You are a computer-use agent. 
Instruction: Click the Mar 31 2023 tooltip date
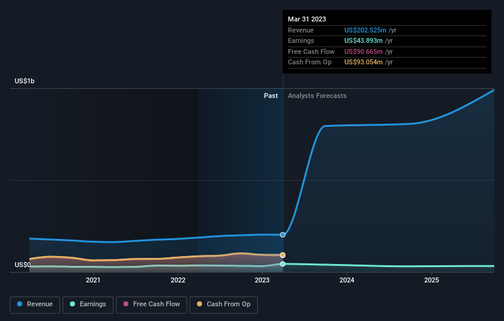point(307,19)
